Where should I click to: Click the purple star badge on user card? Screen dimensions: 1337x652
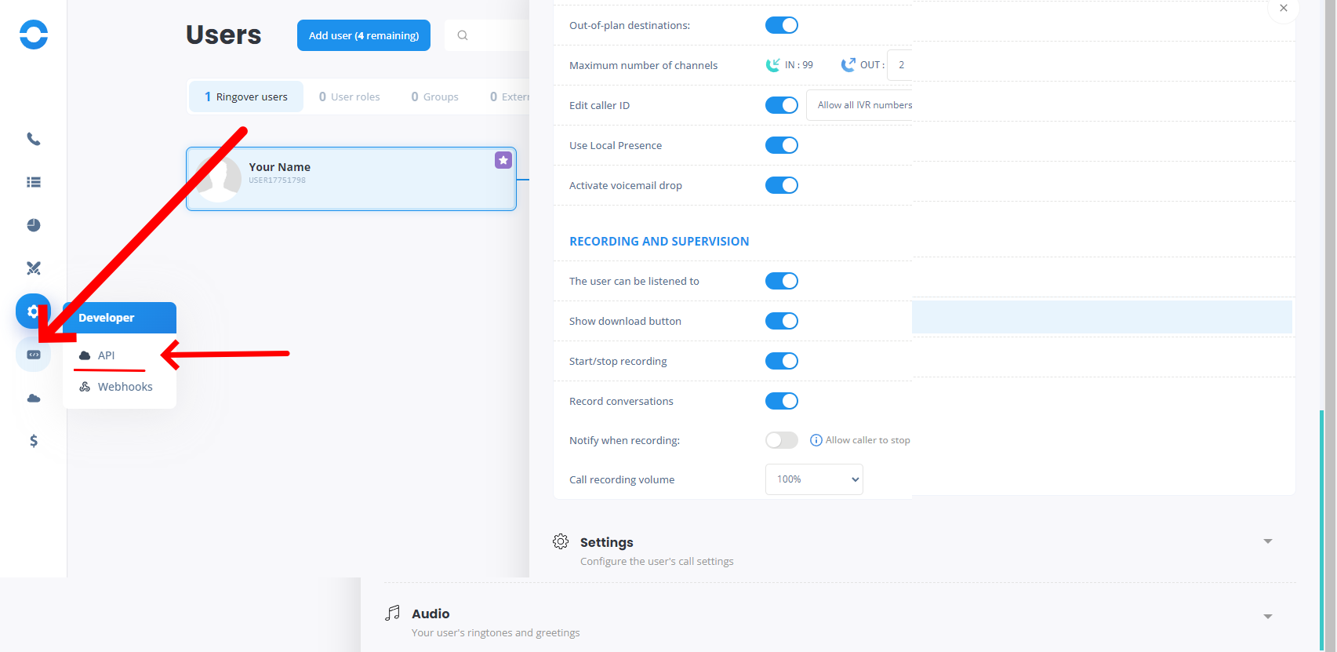[503, 160]
